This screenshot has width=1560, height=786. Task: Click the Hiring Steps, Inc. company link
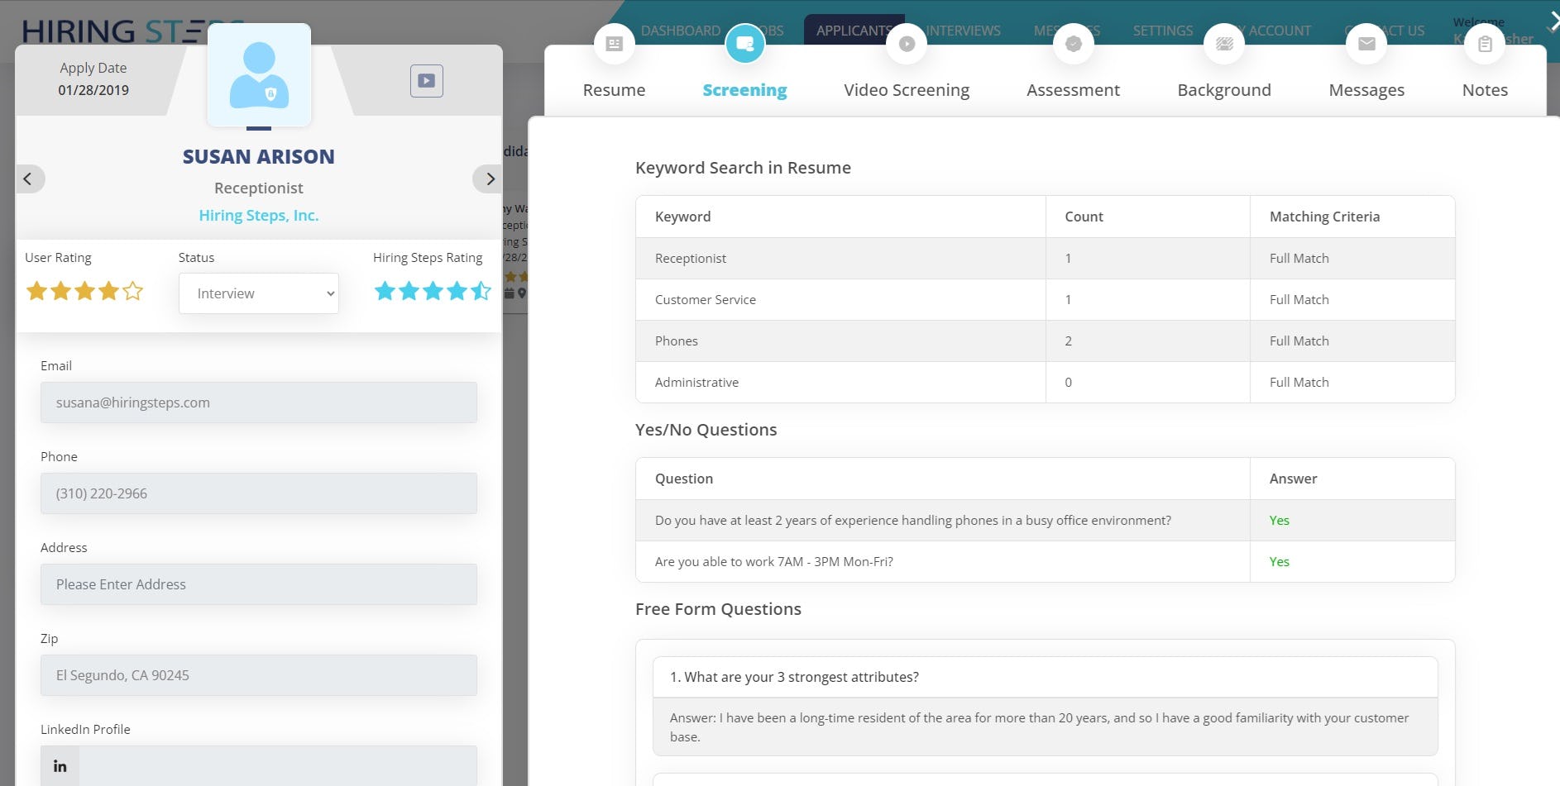tap(258, 214)
